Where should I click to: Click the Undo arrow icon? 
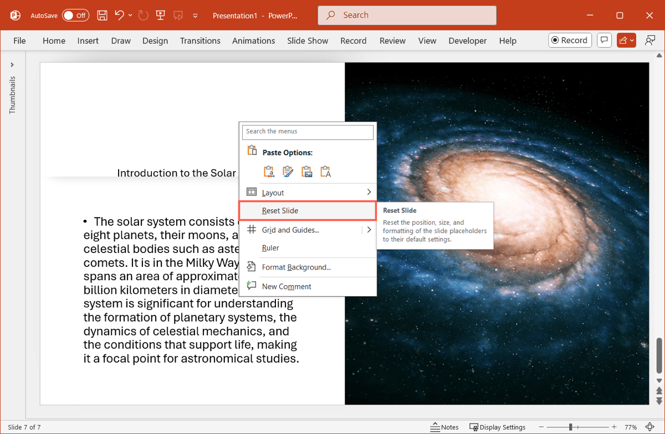tap(119, 15)
